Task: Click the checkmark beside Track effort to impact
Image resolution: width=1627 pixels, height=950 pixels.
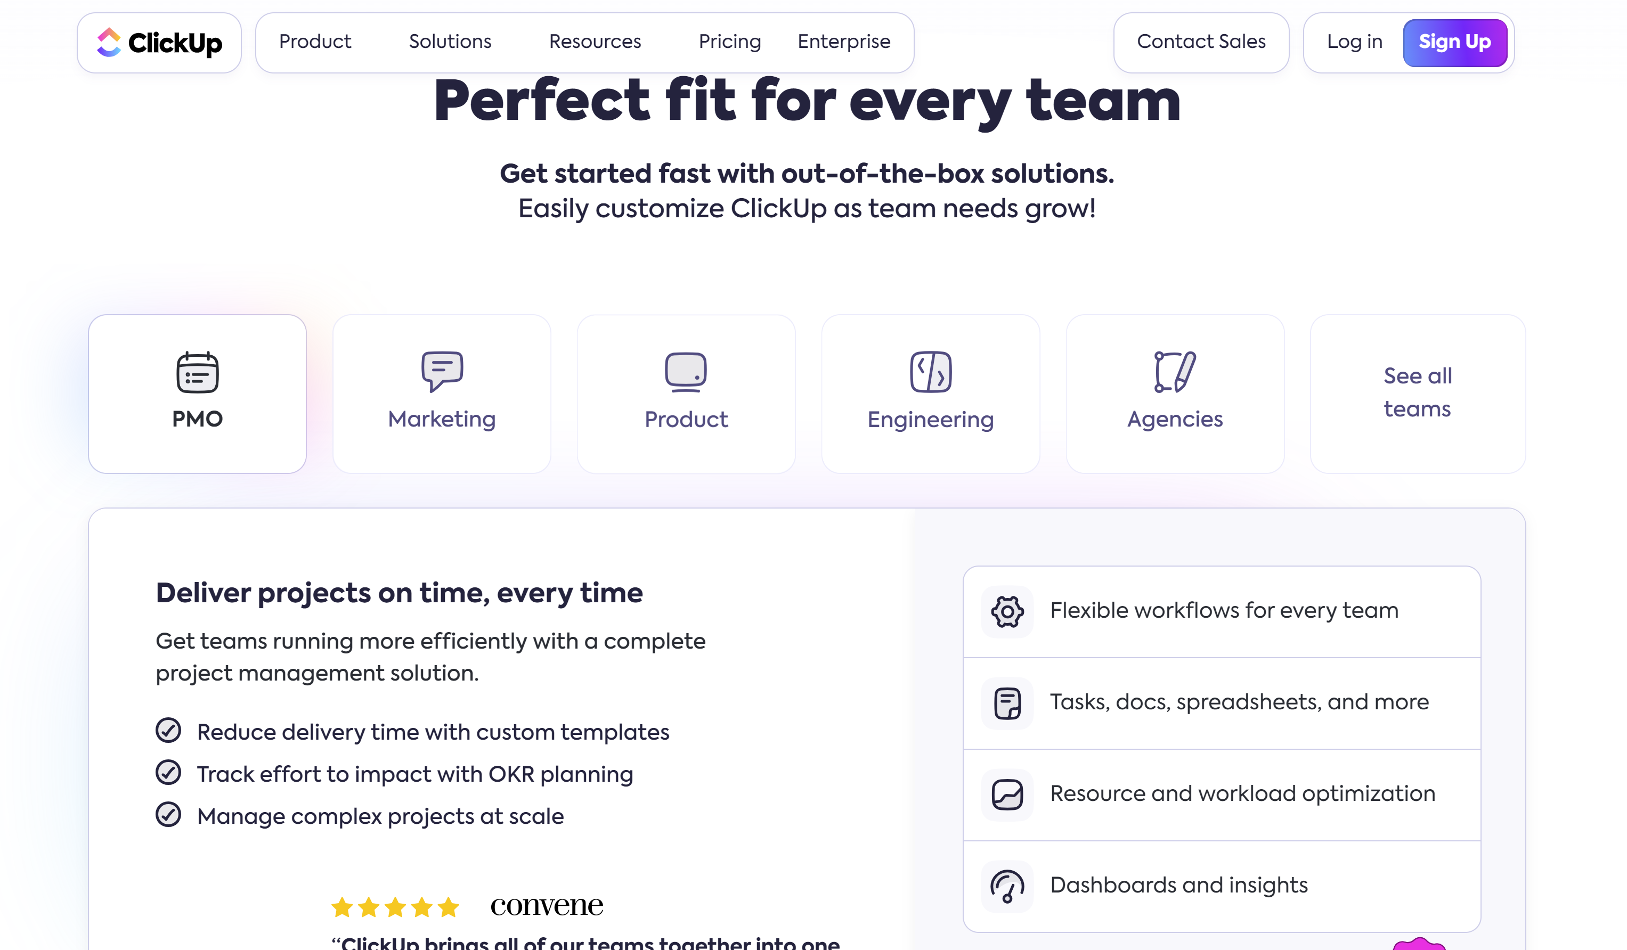Action: point(168,773)
